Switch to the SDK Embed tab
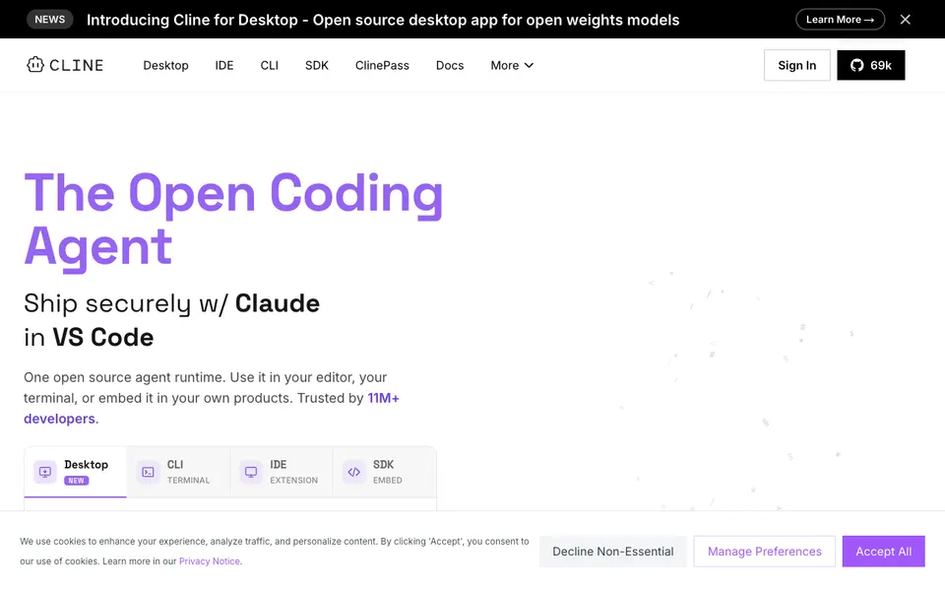 [385, 472]
